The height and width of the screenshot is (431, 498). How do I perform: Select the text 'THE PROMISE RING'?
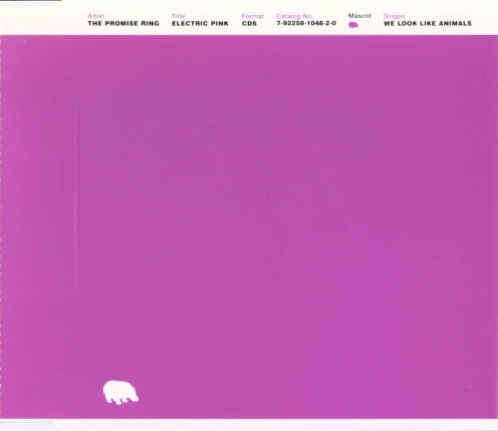tap(124, 23)
